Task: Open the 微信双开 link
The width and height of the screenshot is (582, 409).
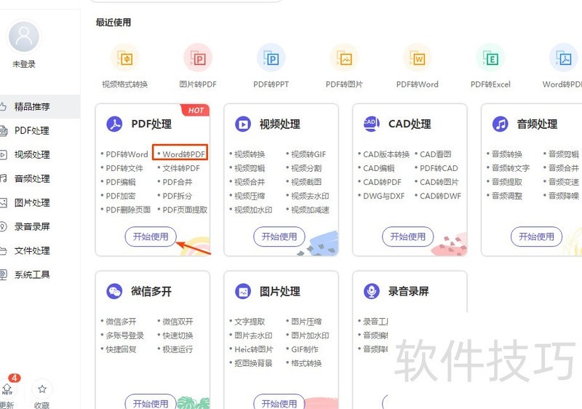Action: (x=178, y=322)
